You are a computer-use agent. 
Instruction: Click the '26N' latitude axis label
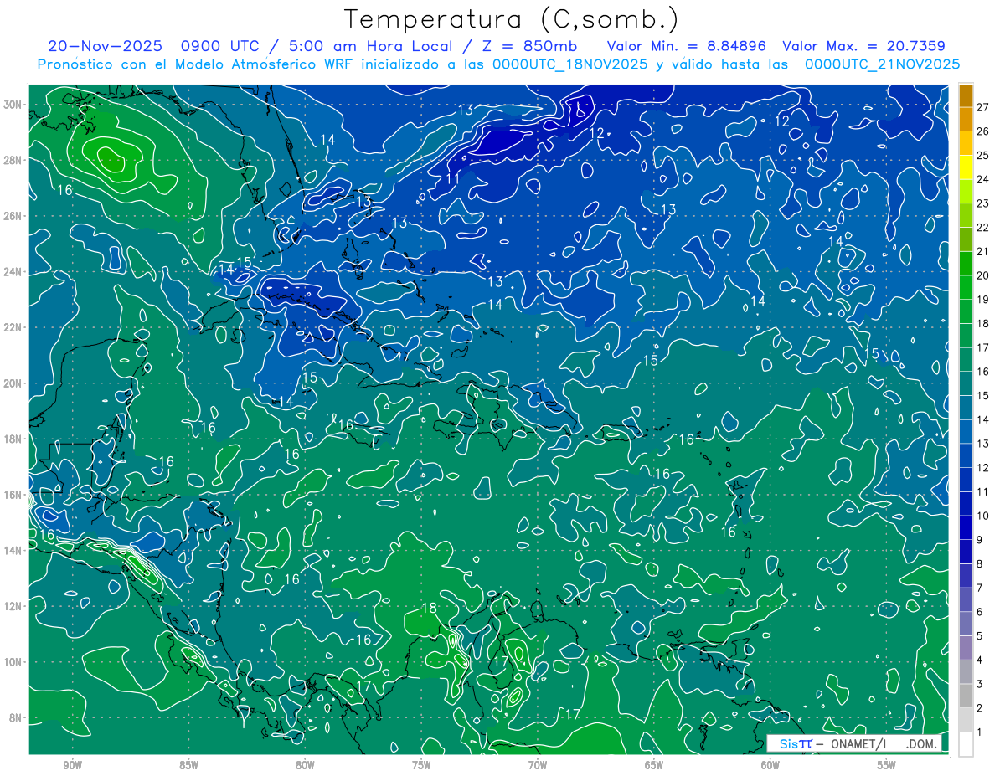(13, 216)
